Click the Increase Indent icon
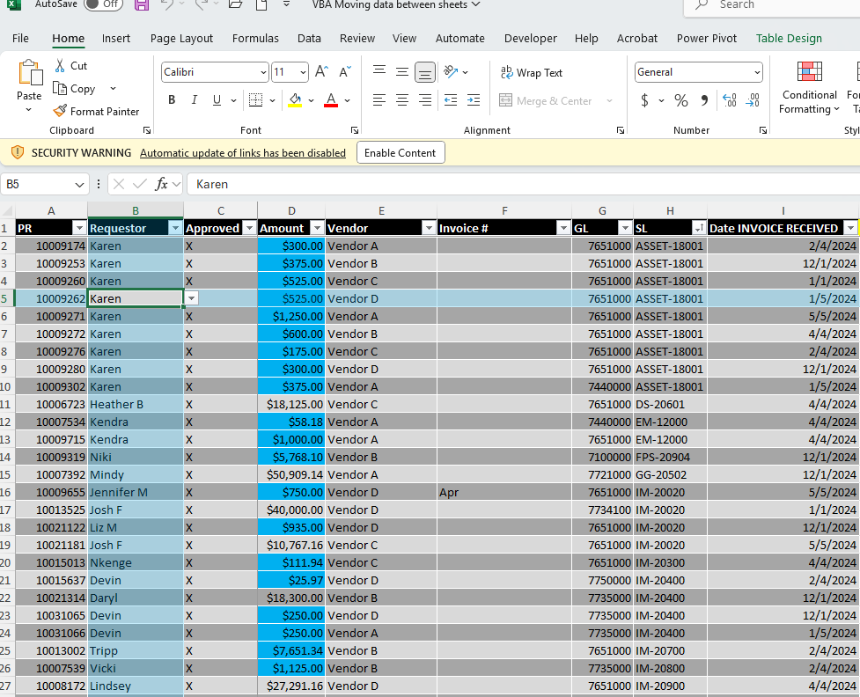The width and height of the screenshot is (860, 697). click(474, 100)
